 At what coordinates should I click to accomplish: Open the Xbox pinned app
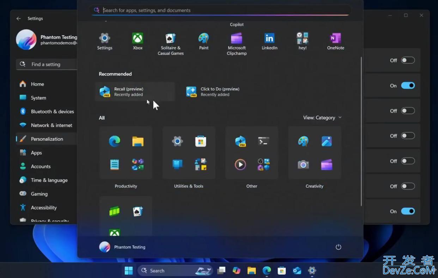pos(138,41)
